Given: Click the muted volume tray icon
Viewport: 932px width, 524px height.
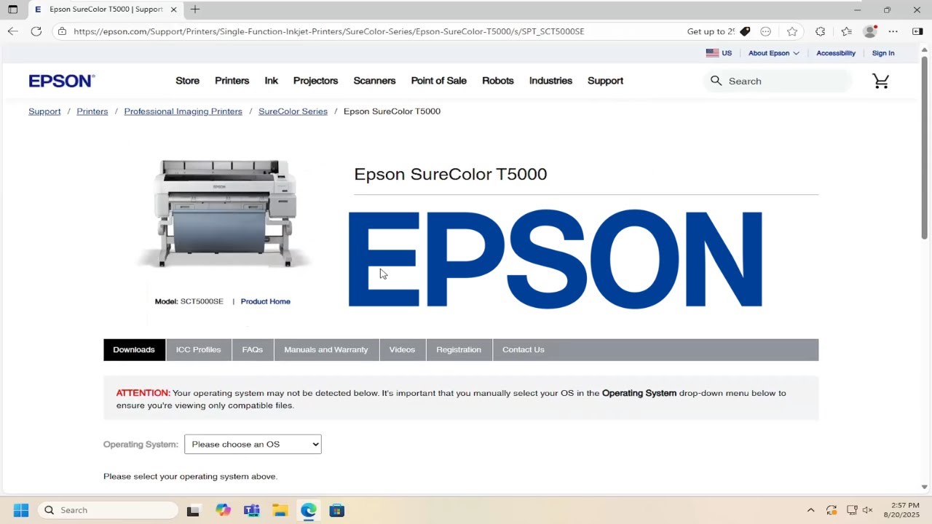Looking at the screenshot, I should (x=867, y=510).
